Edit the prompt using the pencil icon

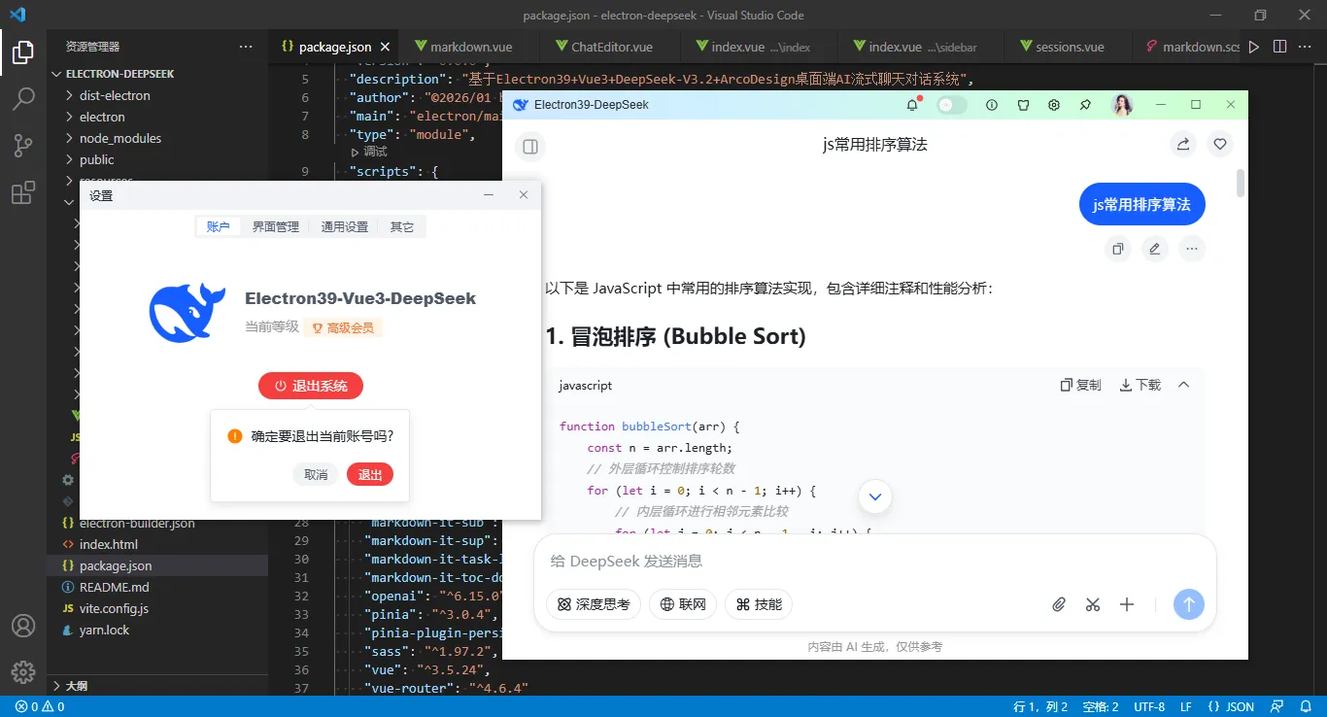[1154, 249]
